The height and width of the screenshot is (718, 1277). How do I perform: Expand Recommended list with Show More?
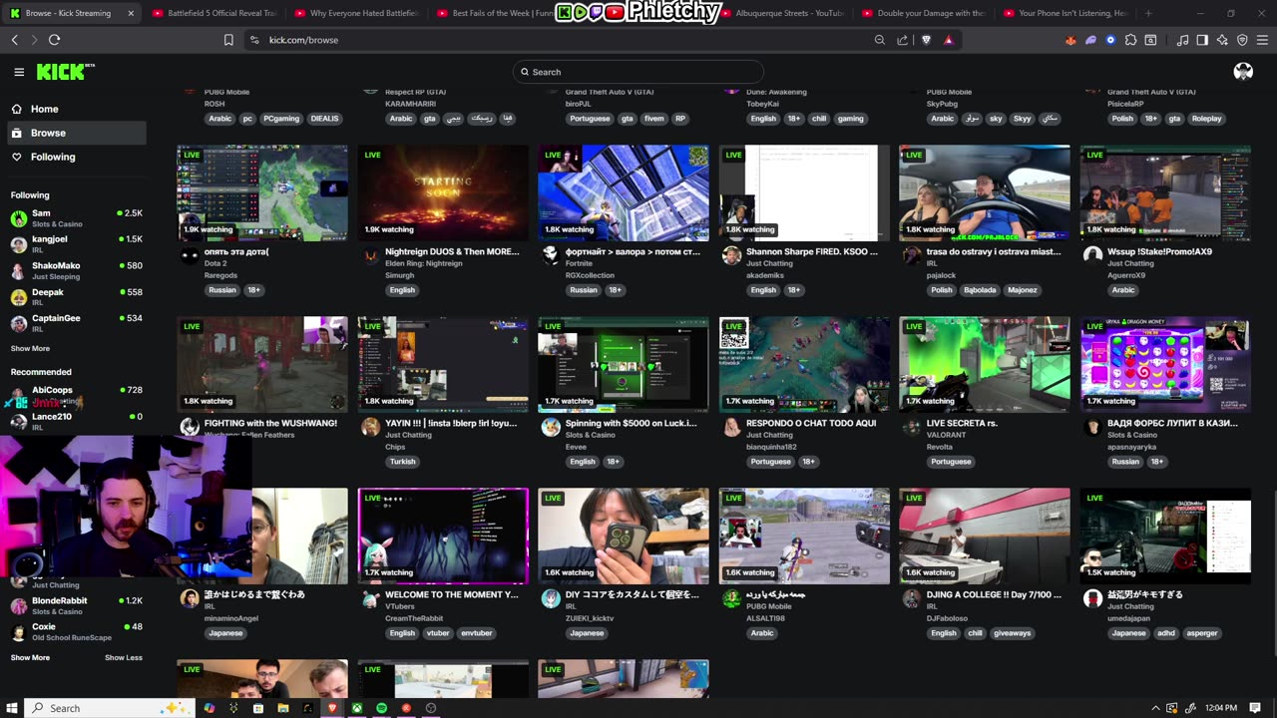[30, 657]
